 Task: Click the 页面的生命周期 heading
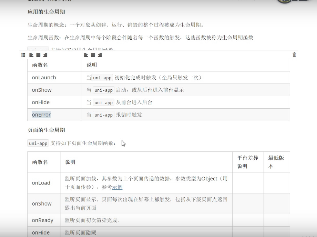(46, 130)
